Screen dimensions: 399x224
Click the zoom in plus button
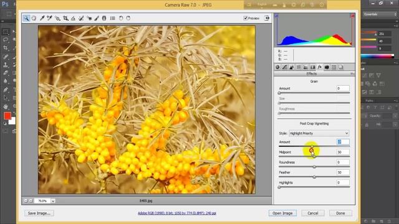point(31,200)
